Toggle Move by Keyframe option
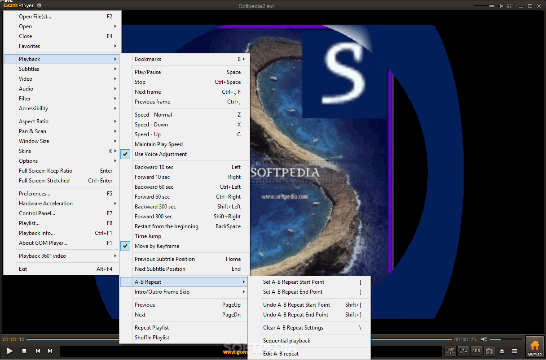The image size is (546, 360). coord(184,246)
